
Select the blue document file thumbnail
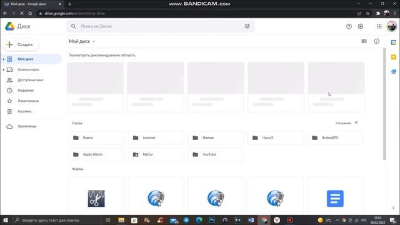[335, 198]
